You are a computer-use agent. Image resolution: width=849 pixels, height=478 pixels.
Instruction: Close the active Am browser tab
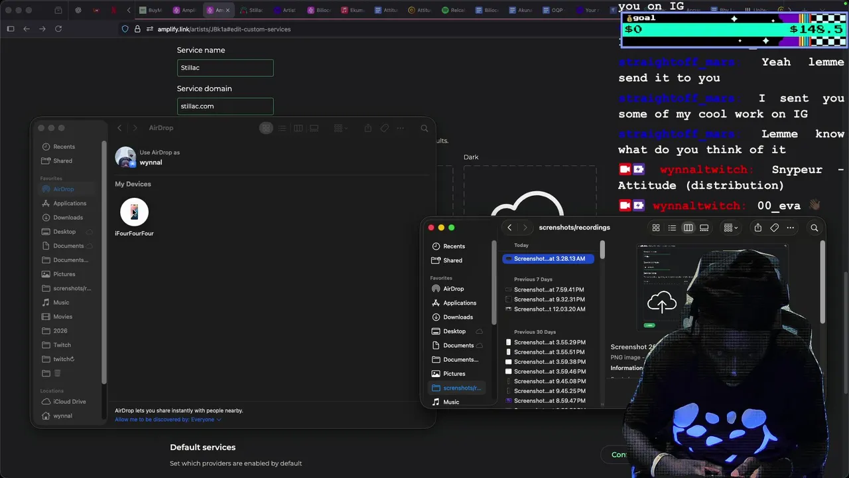[x=228, y=10]
